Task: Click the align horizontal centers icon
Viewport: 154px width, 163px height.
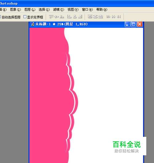Action: point(75,17)
